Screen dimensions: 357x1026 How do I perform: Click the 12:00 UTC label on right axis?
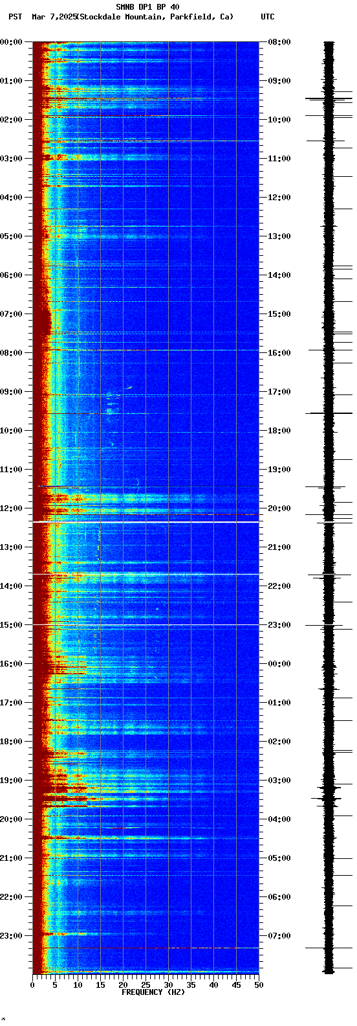(279, 198)
